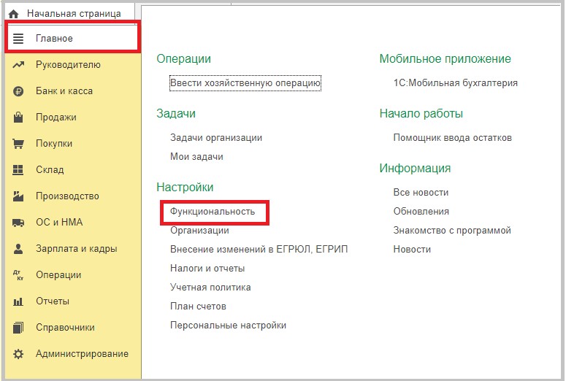Open Знакомство с программой
Viewport: 566px width, 381px height.
[452, 231]
